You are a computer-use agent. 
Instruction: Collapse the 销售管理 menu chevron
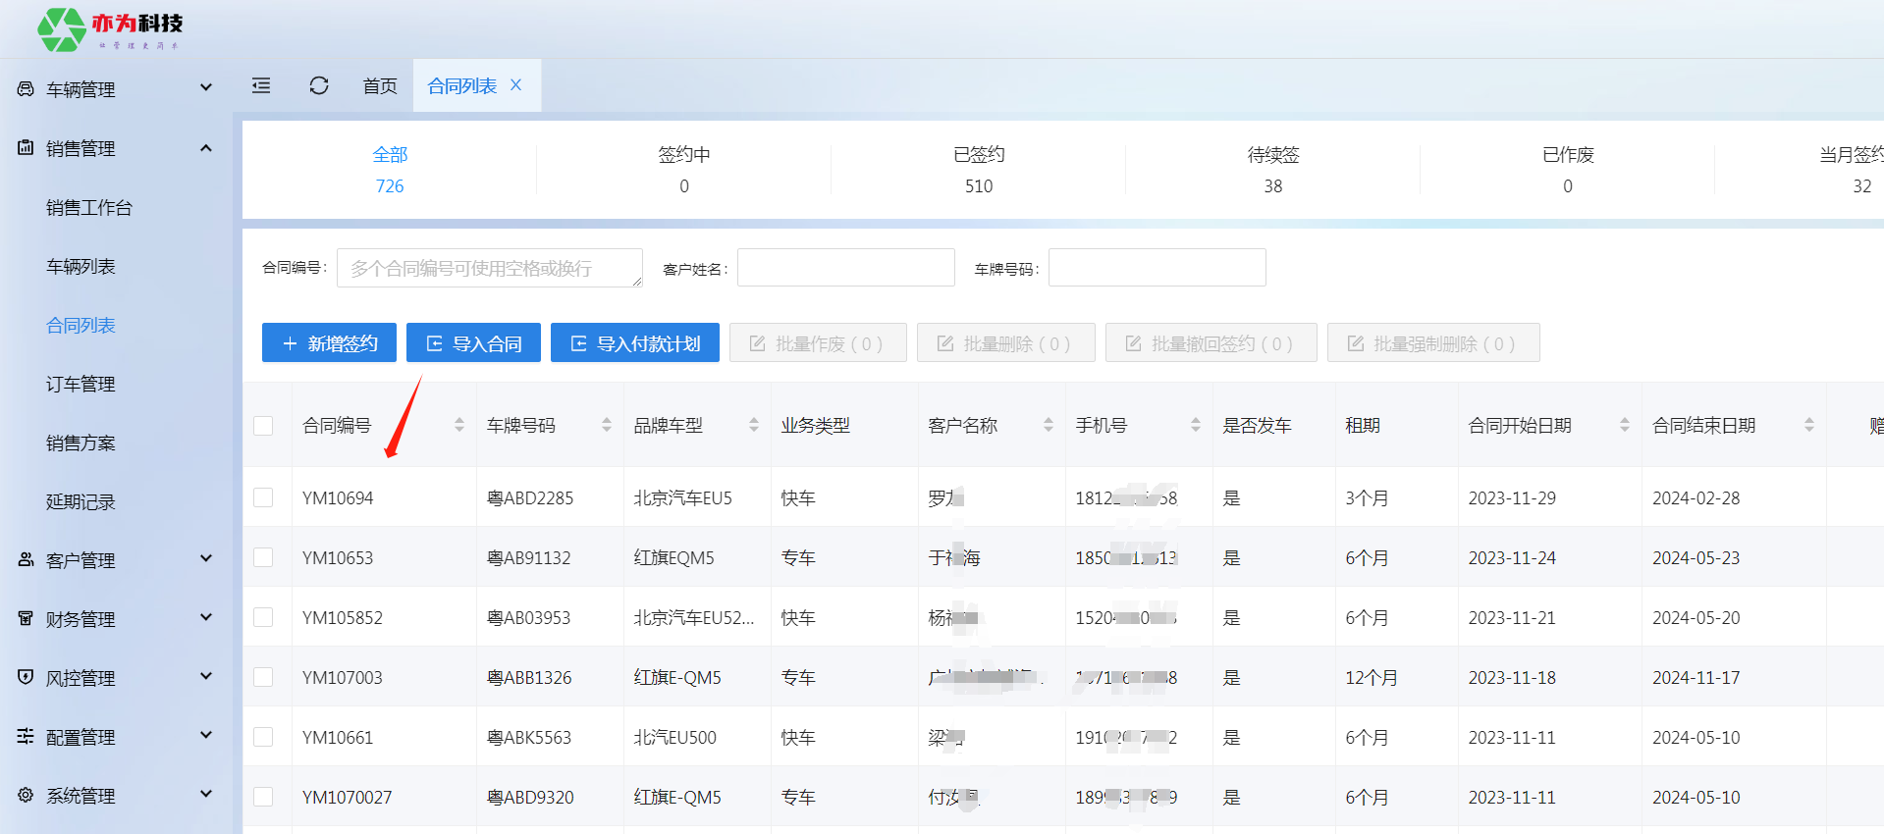(x=206, y=148)
